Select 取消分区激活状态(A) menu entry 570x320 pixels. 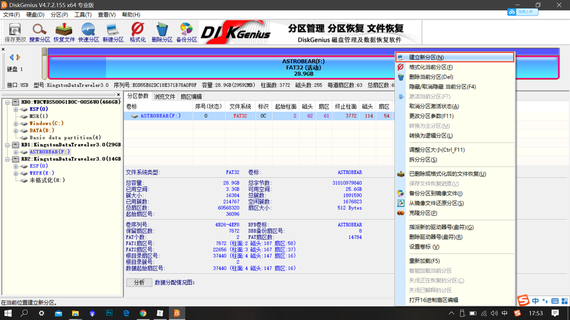455,106
